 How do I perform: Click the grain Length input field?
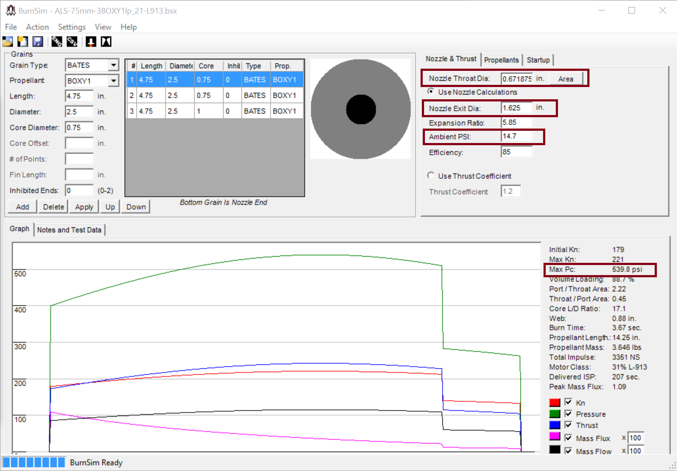coord(79,96)
